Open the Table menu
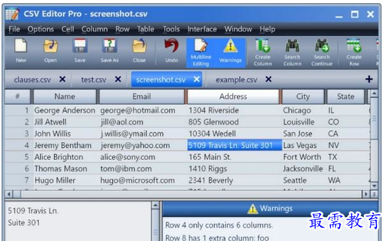This screenshot has width=386, height=241. click(146, 29)
